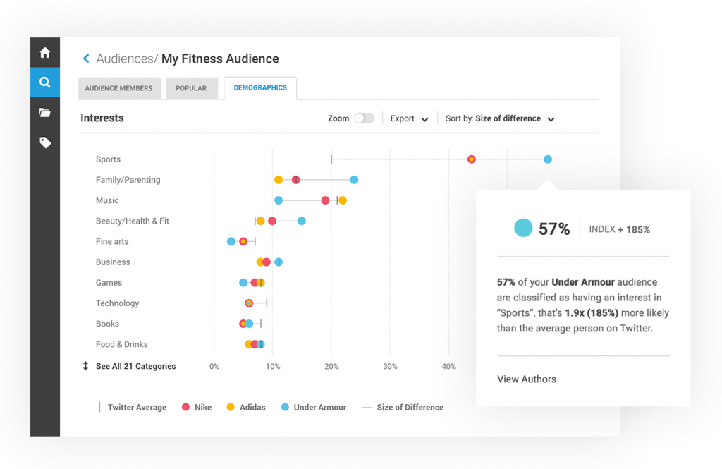The image size is (722, 469).
Task: Click the View Authors link
Action: (526, 379)
